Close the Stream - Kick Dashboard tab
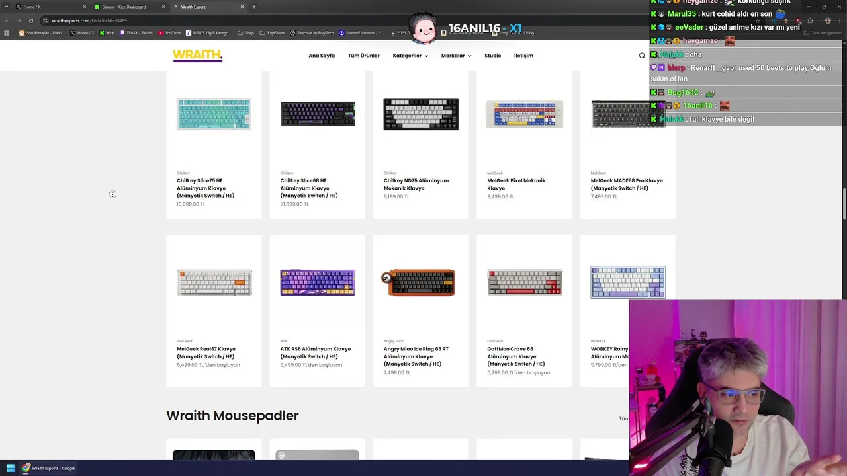 click(163, 7)
